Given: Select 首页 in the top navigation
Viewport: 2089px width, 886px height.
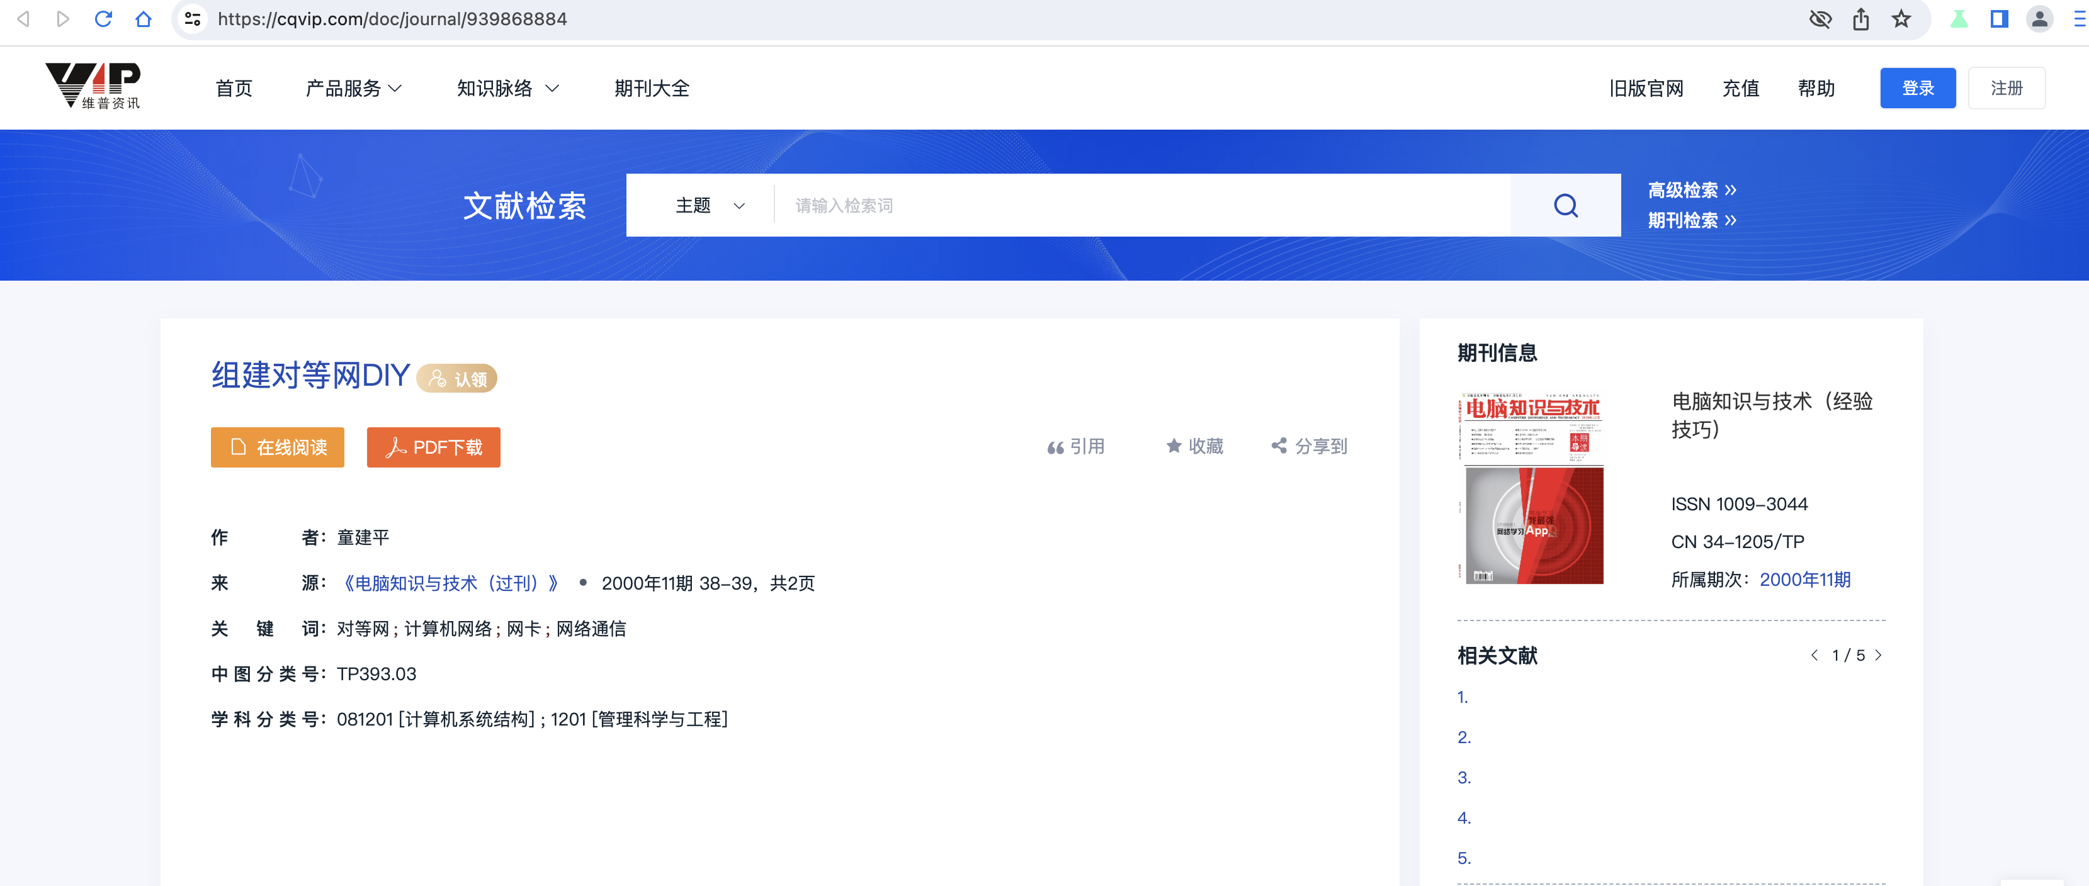Looking at the screenshot, I should coord(234,88).
